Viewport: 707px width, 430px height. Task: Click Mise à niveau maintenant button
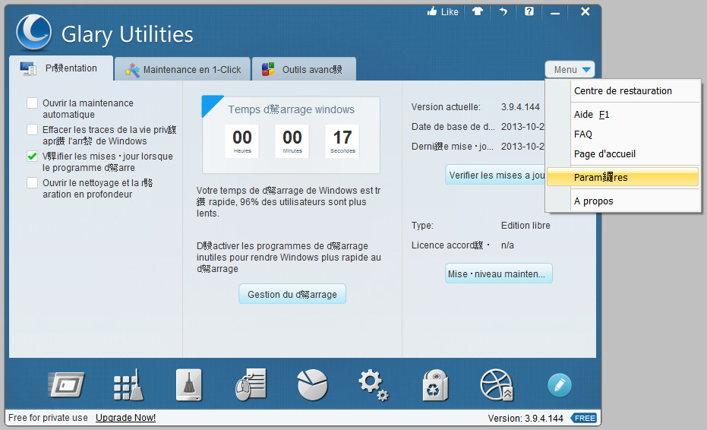[499, 274]
